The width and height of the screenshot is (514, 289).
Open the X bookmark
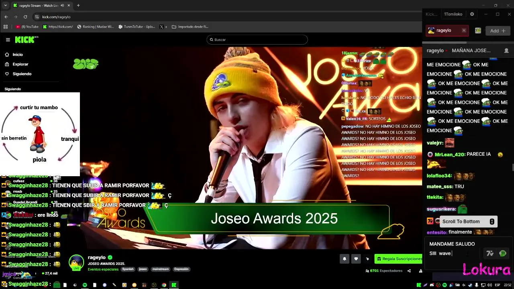(x=163, y=27)
